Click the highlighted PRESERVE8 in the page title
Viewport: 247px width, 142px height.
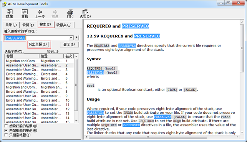[x=136, y=26]
